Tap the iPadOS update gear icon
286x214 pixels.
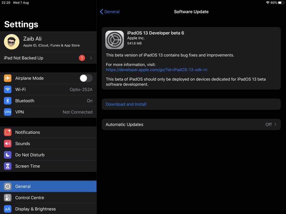114,40
